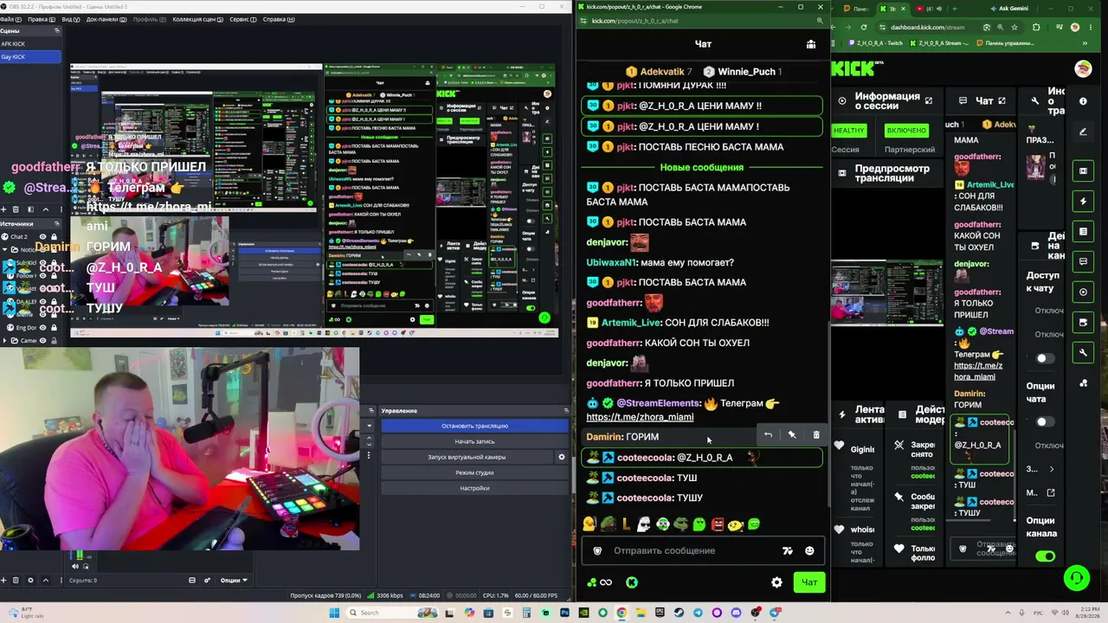The width and height of the screenshot is (1108, 623).
Task: Open the Options dropdown in the OBS mixer bar
Action: point(234,580)
